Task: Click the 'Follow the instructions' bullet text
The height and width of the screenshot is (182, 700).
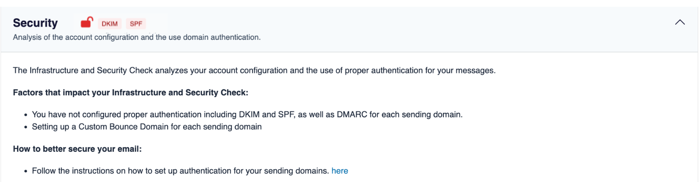Action: coord(181,171)
